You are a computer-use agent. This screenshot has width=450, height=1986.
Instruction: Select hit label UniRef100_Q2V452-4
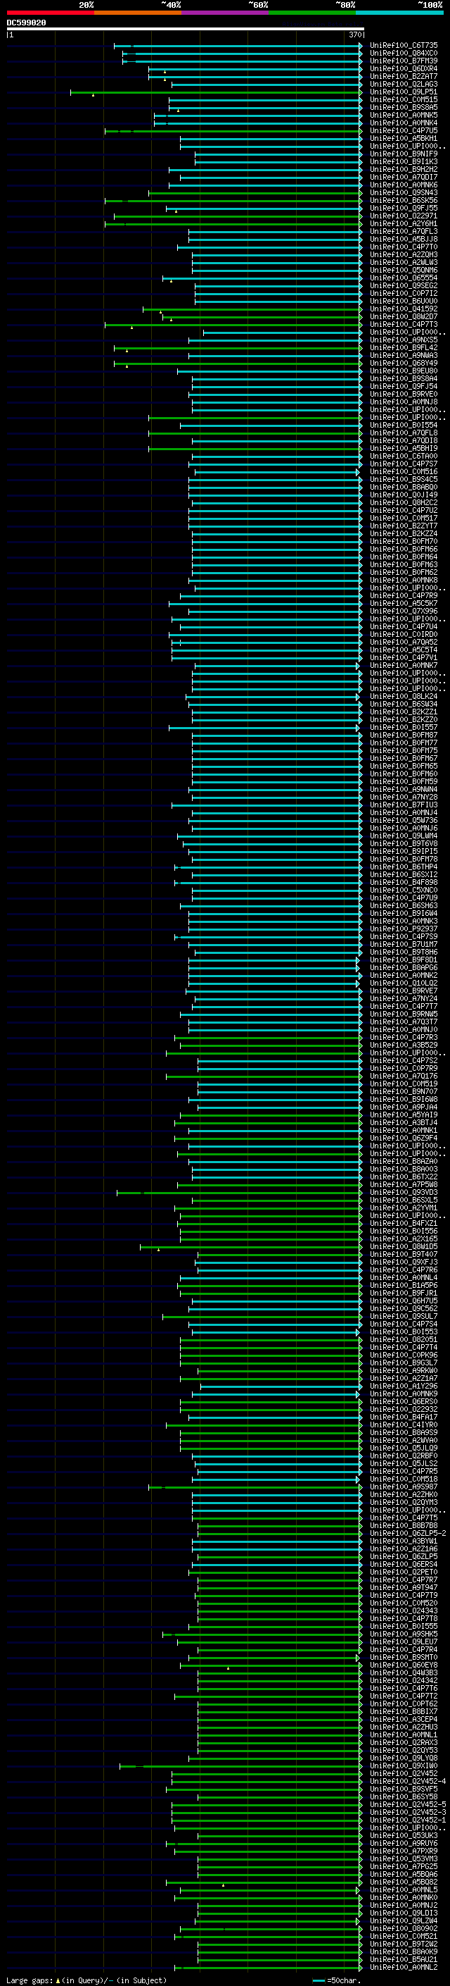click(x=408, y=1781)
